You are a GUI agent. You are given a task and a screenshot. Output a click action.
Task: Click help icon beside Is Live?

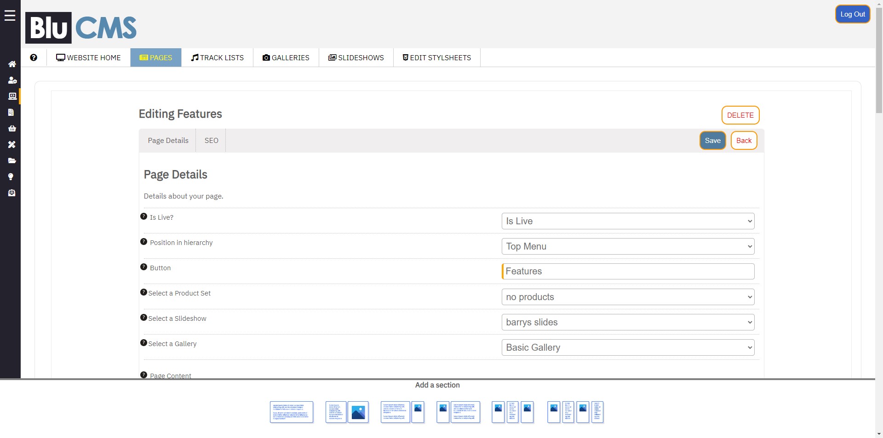pos(143,216)
